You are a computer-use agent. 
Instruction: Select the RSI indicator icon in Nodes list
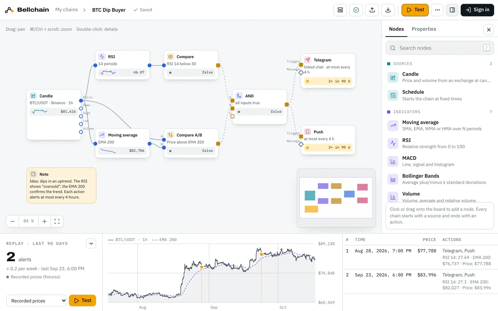393,143
